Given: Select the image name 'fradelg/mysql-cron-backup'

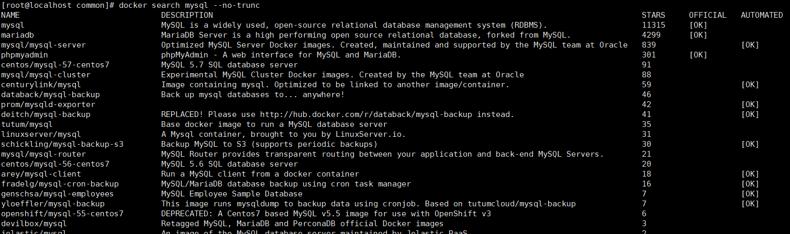Looking at the screenshot, I should tap(60, 184).
